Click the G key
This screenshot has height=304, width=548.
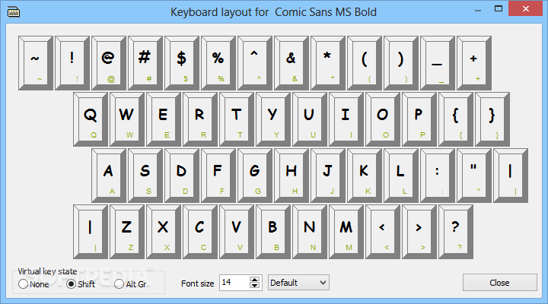point(255,176)
